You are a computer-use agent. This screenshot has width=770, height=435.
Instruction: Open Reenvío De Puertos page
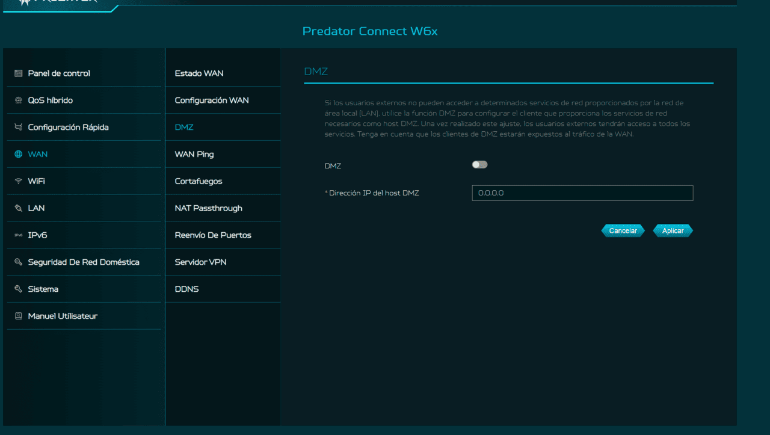click(x=213, y=235)
